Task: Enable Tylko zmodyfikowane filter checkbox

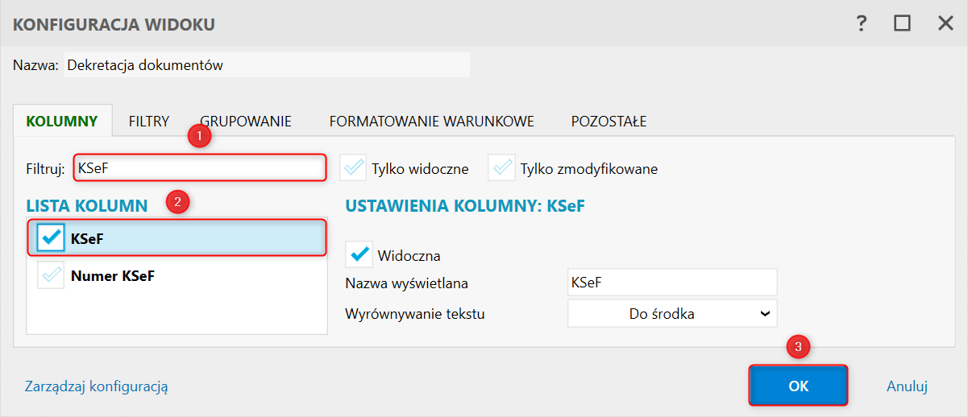Action: click(x=501, y=168)
